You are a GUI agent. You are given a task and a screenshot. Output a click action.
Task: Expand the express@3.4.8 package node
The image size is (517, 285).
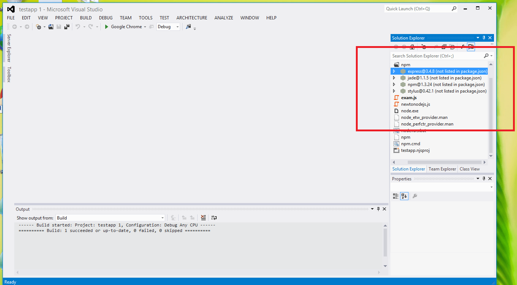[394, 71]
